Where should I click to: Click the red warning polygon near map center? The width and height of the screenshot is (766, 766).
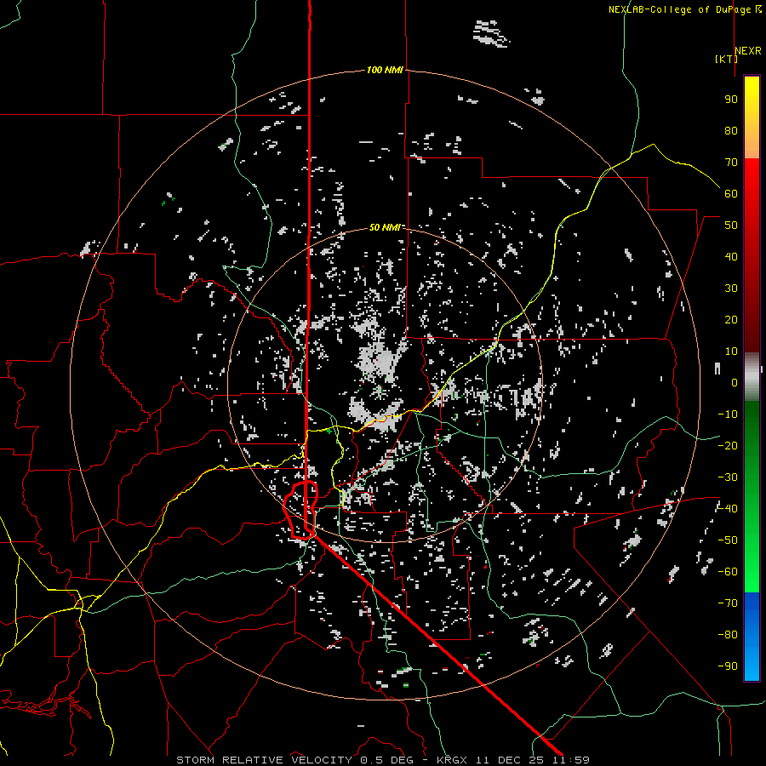coord(300,510)
